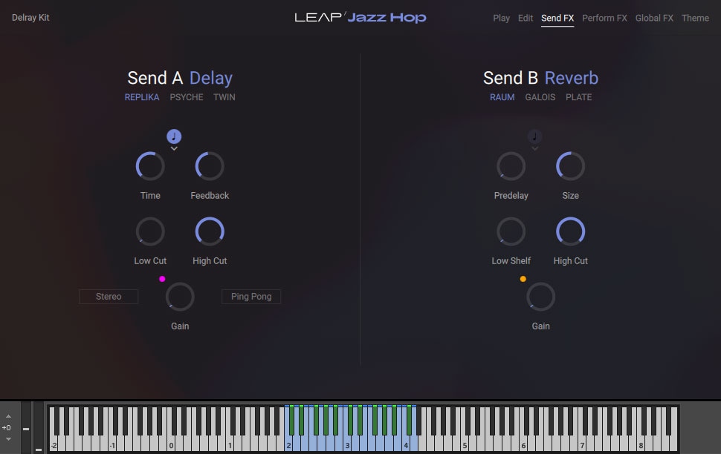Expand the chevron under Send B sync icon
Viewport: 721px width, 454px height.
pyautogui.click(x=534, y=149)
